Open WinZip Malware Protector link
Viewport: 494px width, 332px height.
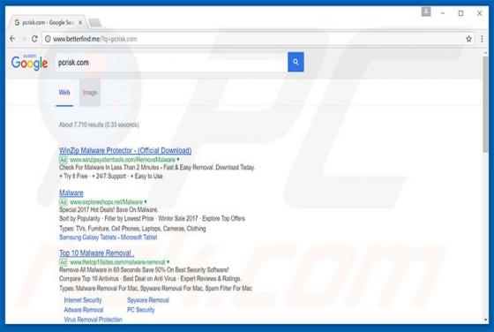click(x=125, y=150)
